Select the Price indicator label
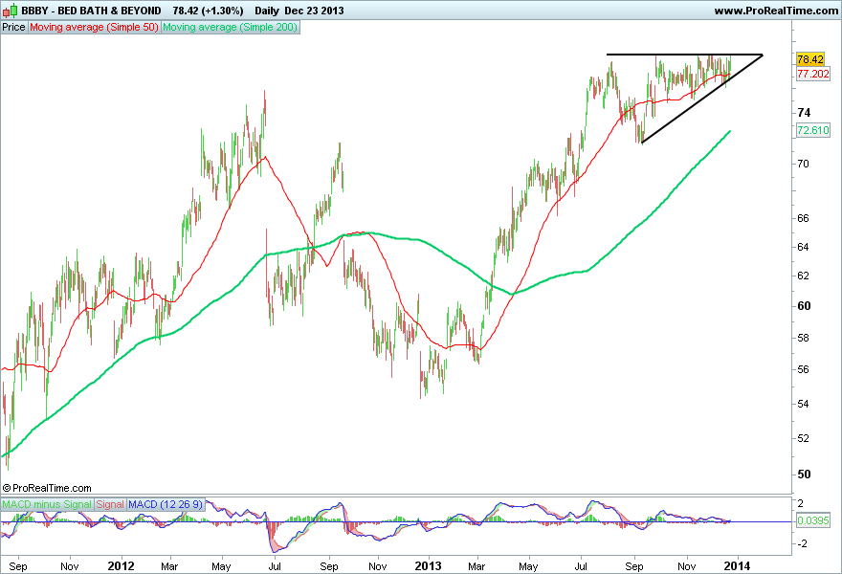Viewport: 842px width, 574px height. 14,27
